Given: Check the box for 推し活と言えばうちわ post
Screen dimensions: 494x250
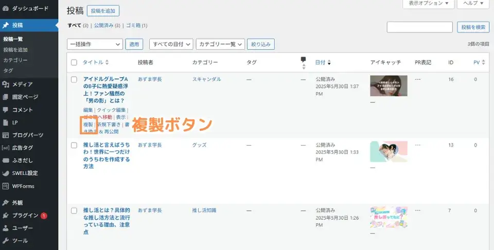Looking at the screenshot, I should (74, 145).
